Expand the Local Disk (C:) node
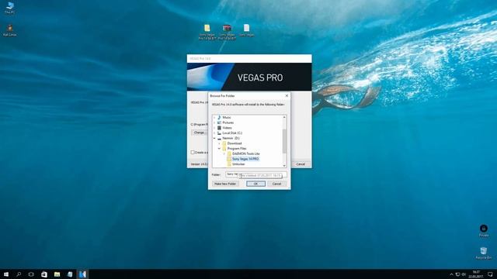 pyautogui.click(x=214, y=133)
